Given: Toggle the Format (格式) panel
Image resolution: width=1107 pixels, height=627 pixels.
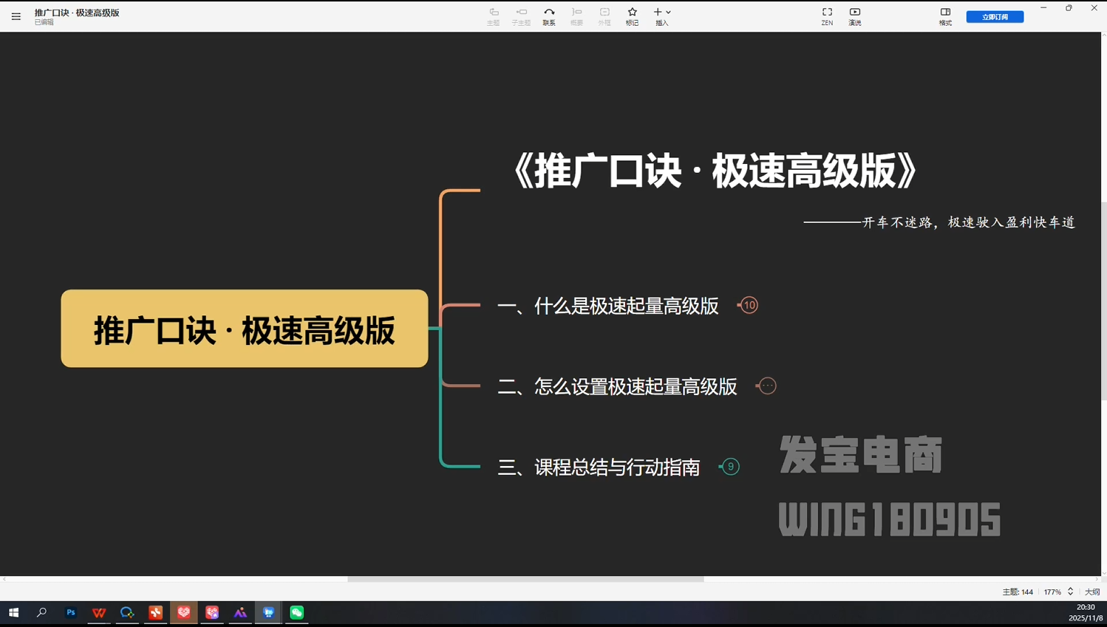Looking at the screenshot, I should coord(945,15).
